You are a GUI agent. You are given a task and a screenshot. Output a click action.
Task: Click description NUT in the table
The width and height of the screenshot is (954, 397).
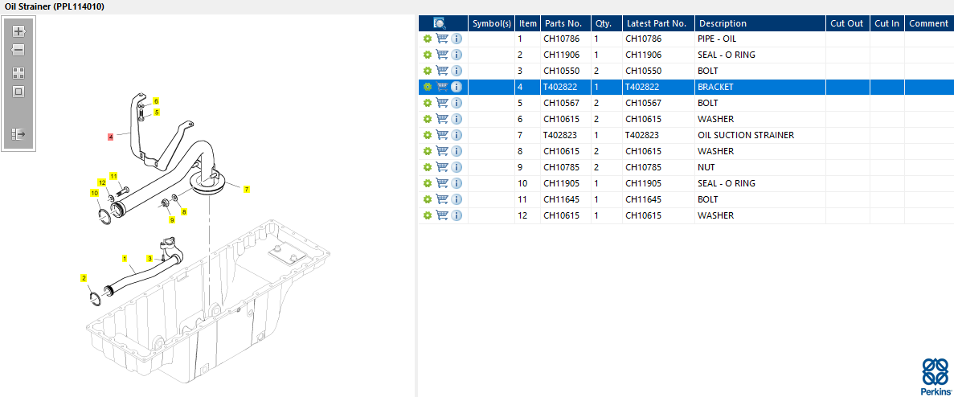click(706, 167)
